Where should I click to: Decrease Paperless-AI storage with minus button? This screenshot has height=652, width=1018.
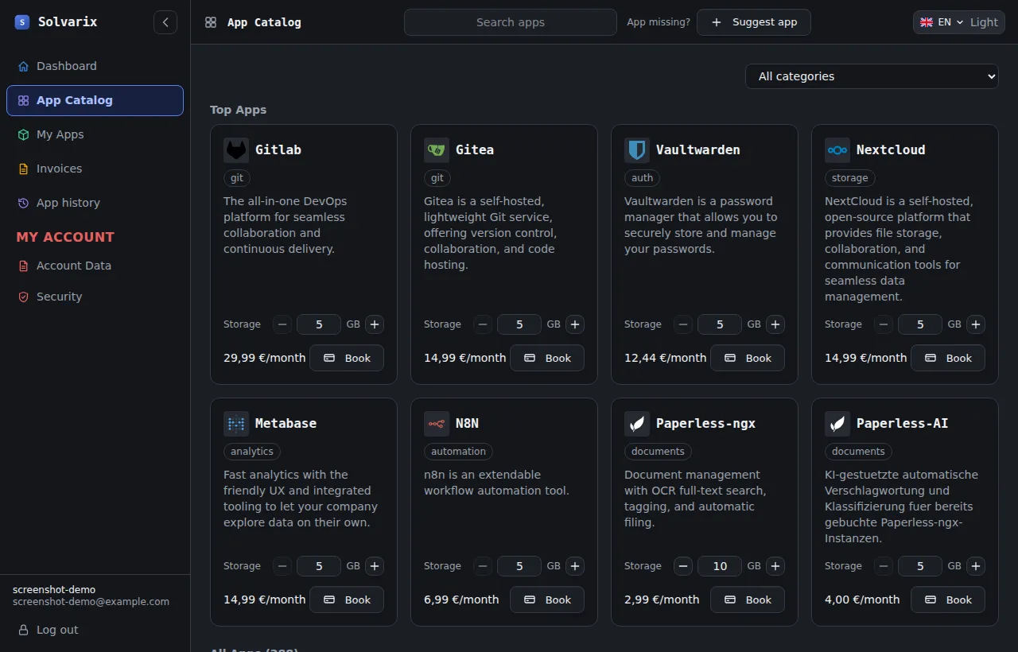pos(884,566)
